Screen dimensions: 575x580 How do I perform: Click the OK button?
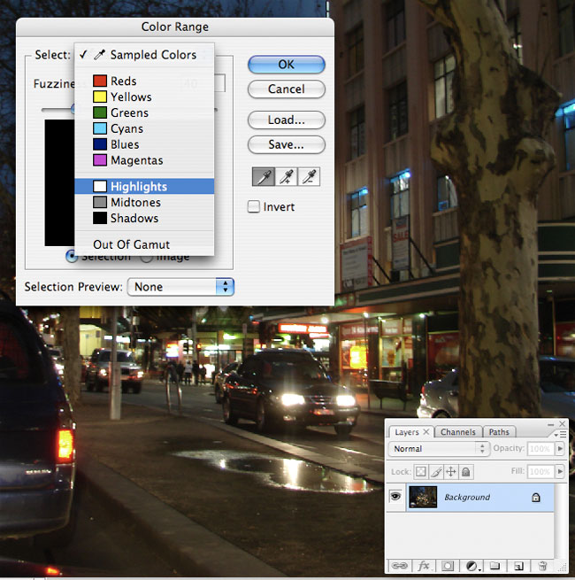(x=286, y=65)
